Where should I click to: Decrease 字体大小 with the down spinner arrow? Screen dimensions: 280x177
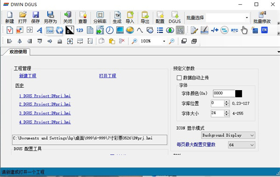pyautogui.click(x=227, y=115)
